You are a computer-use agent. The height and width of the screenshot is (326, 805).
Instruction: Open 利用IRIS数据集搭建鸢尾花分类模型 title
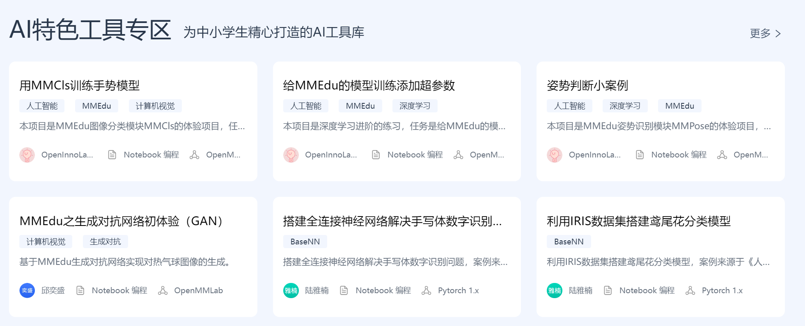pyautogui.click(x=639, y=221)
